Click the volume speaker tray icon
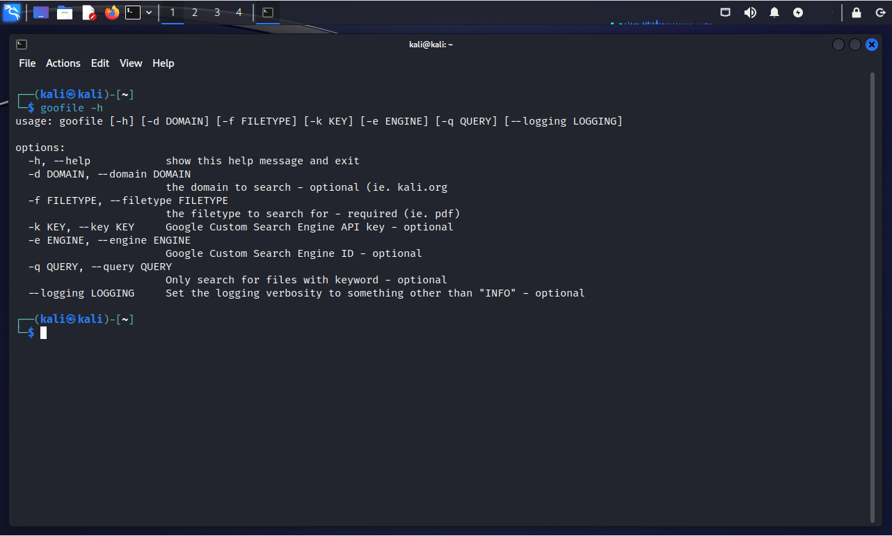The width and height of the screenshot is (892, 536). [750, 13]
